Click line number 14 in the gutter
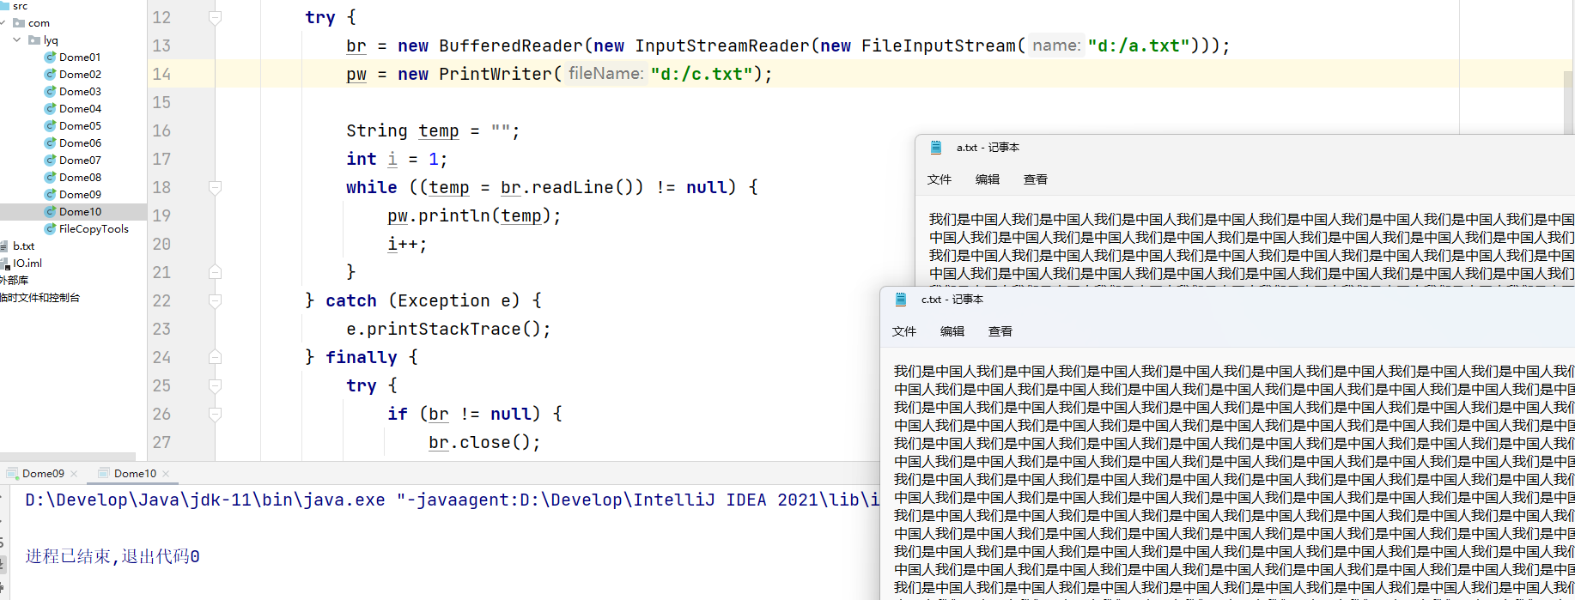 pyautogui.click(x=161, y=74)
